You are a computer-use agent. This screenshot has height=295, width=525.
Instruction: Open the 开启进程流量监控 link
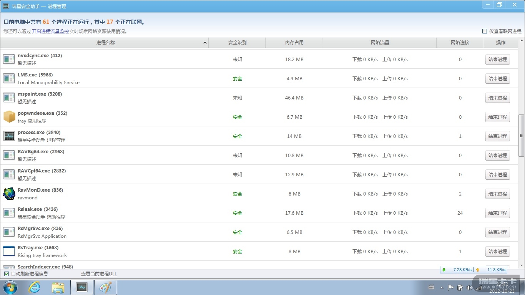[x=50, y=31]
